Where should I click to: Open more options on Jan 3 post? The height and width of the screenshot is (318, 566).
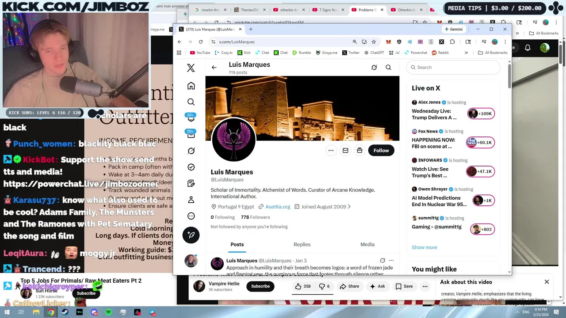pyautogui.click(x=391, y=261)
